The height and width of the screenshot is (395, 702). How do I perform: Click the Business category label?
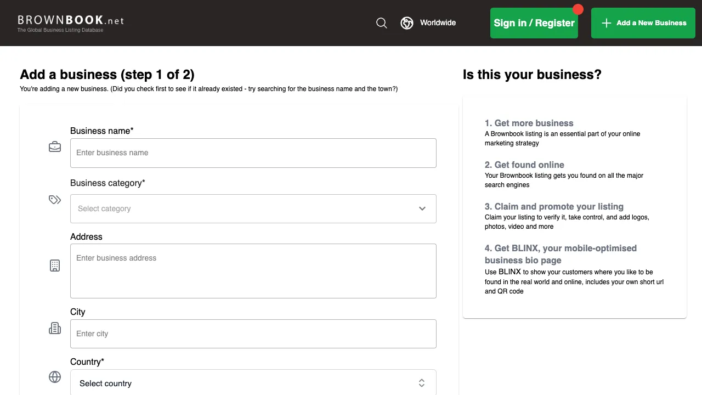[x=107, y=183]
